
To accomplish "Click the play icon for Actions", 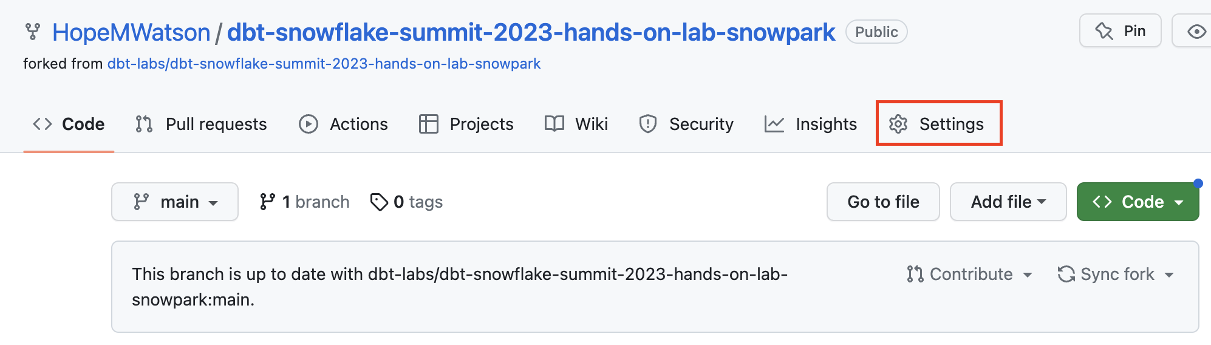I will pyautogui.click(x=309, y=124).
